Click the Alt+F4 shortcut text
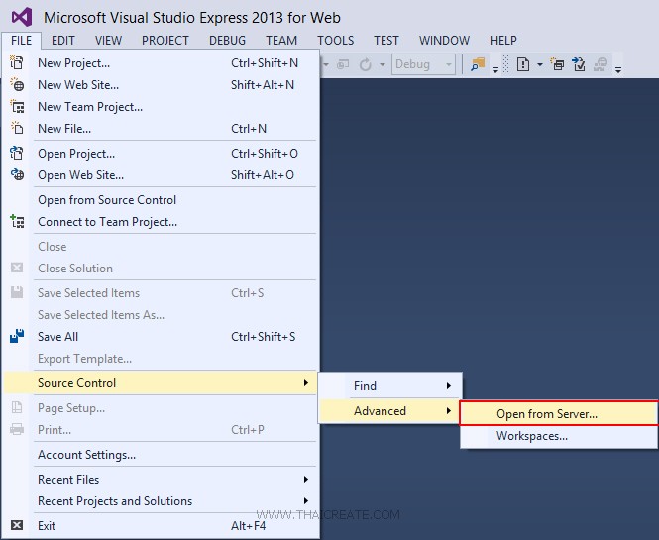The width and height of the screenshot is (659, 540). point(248,526)
